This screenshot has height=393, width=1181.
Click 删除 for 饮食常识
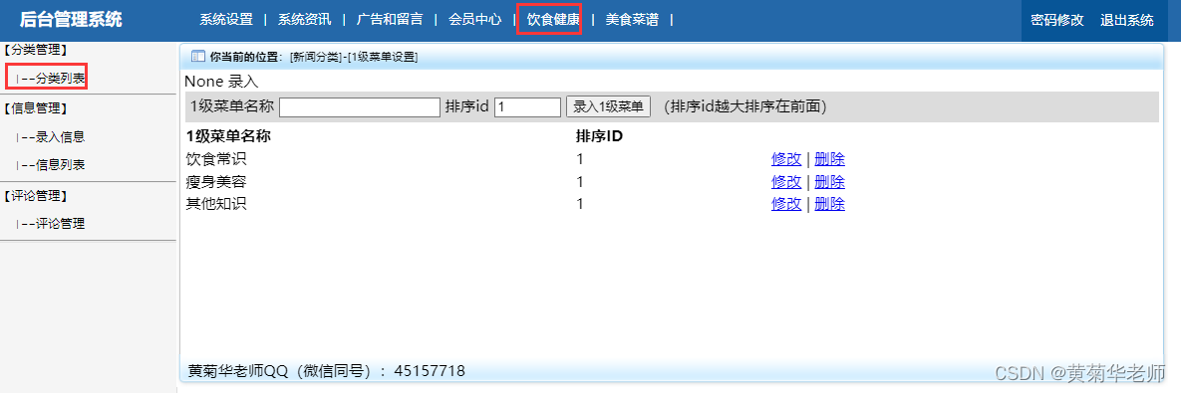coord(830,159)
